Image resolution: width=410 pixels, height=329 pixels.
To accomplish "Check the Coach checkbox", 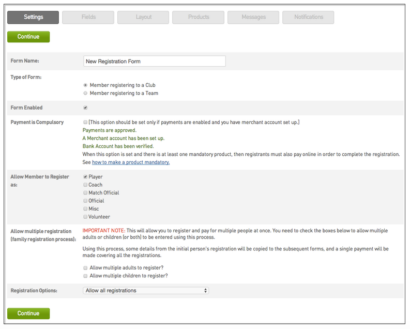I will click(x=85, y=185).
